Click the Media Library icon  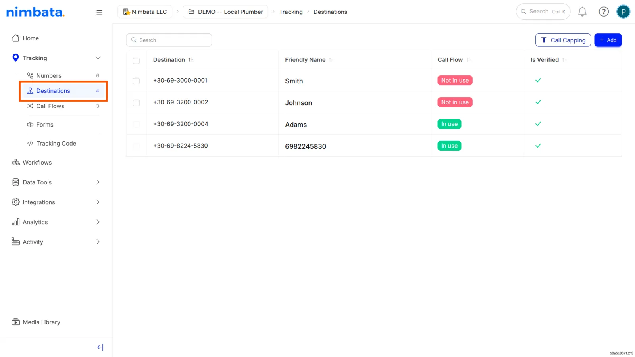point(15,322)
